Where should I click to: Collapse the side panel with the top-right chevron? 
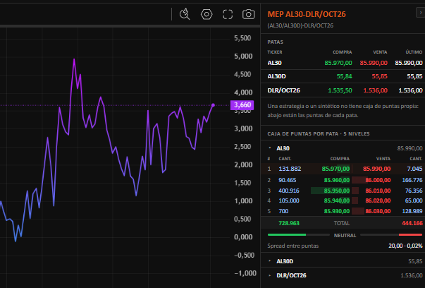point(421,13)
